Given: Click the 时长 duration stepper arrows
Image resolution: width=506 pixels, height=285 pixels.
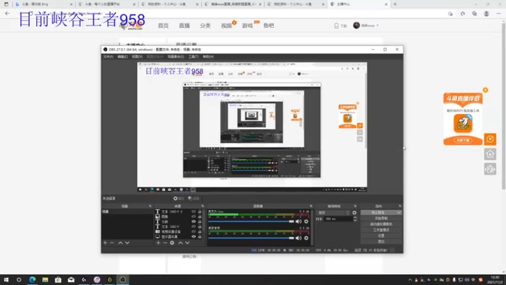Looking at the screenshot, I should coord(355,218).
